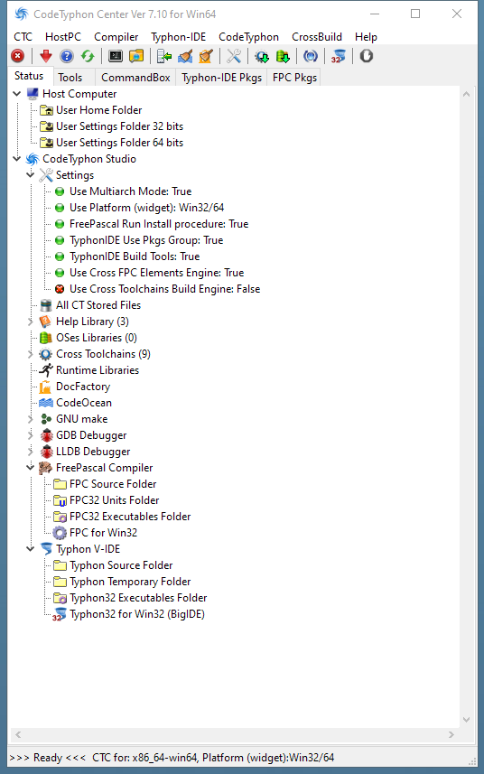Toggle Use Multiarch Mode setting indicator
The height and width of the screenshot is (774, 484).
point(60,191)
